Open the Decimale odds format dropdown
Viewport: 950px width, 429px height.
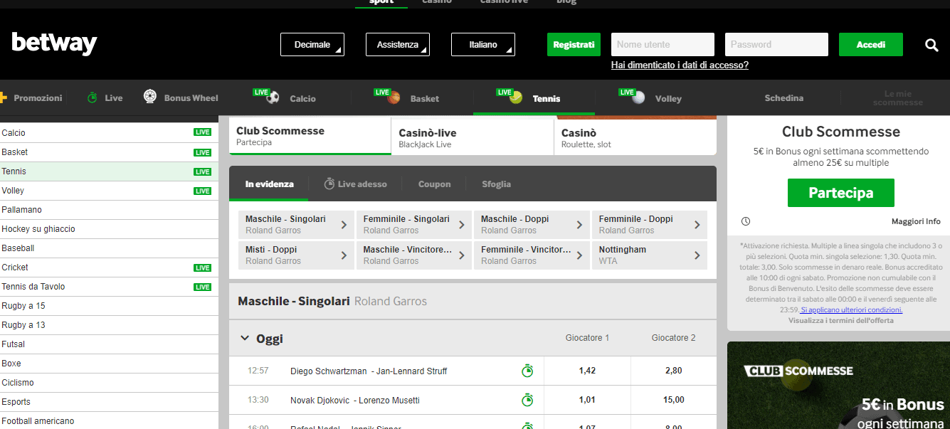click(x=312, y=44)
